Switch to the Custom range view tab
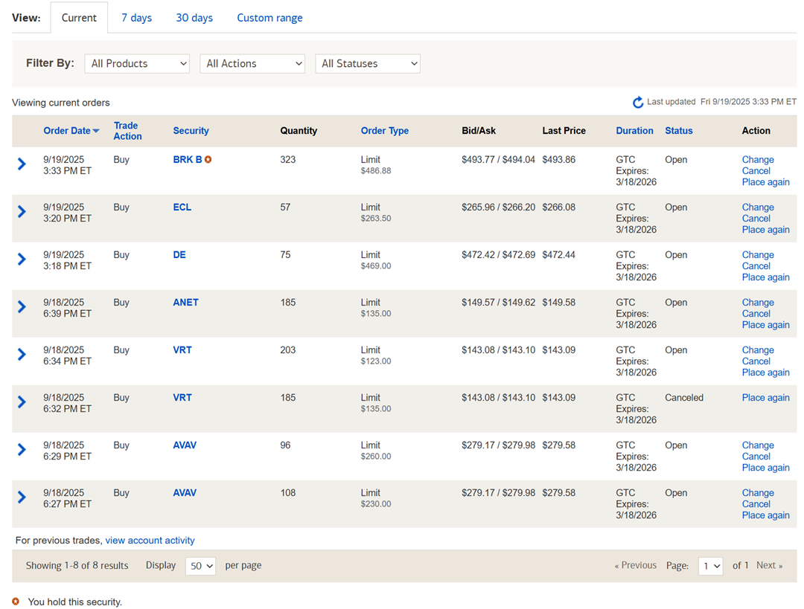The image size is (804, 609). pos(269,18)
